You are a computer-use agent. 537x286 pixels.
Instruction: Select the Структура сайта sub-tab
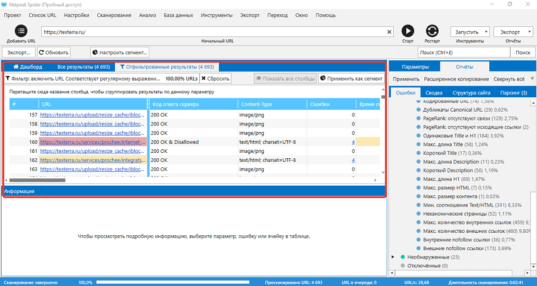[x=471, y=93]
